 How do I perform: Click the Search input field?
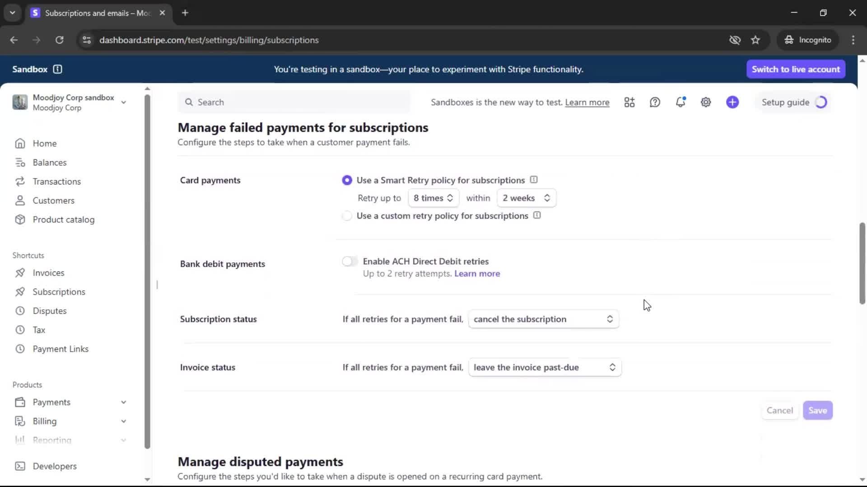pyautogui.click(x=294, y=102)
